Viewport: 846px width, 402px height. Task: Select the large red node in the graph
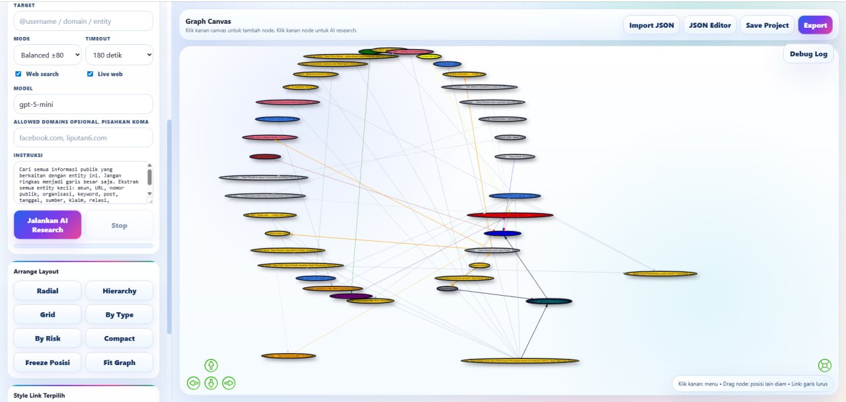click(510, 215)
